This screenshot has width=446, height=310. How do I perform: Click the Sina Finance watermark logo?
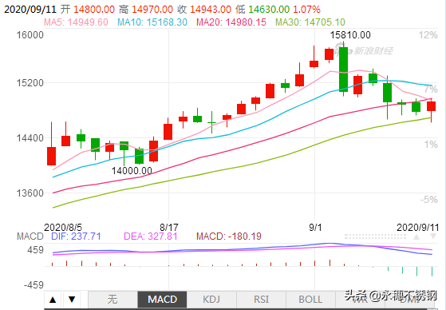(365, 50)
